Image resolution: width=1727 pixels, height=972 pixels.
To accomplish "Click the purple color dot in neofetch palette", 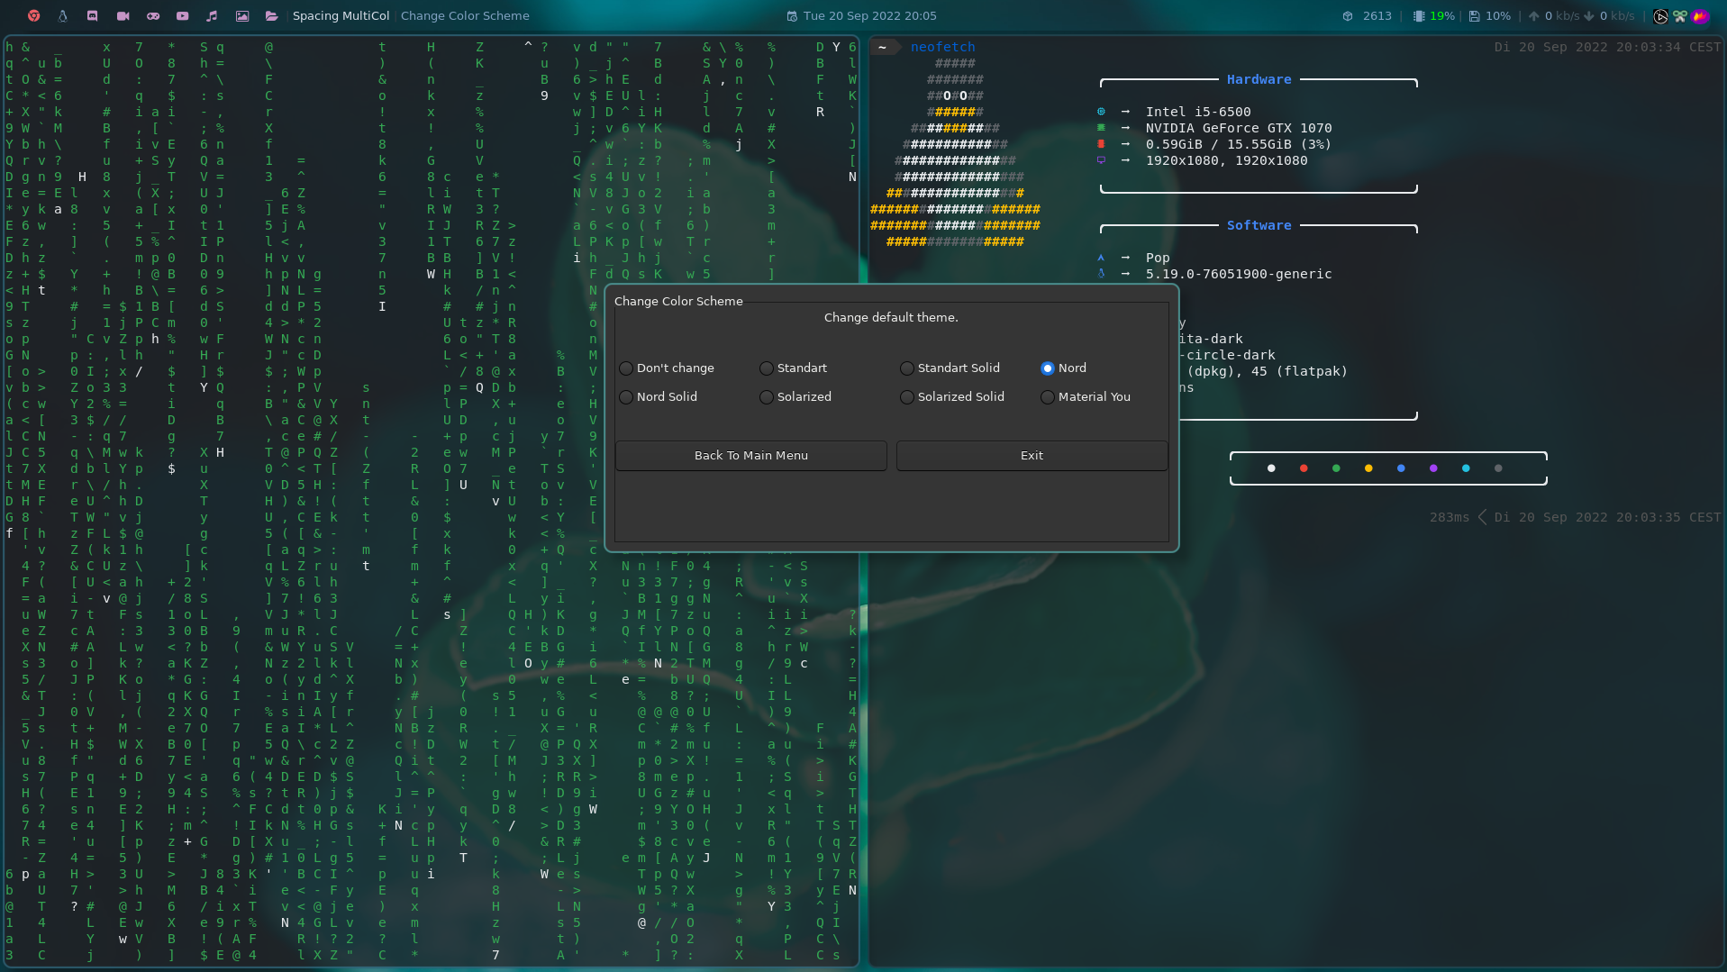I will point(1433,468).
